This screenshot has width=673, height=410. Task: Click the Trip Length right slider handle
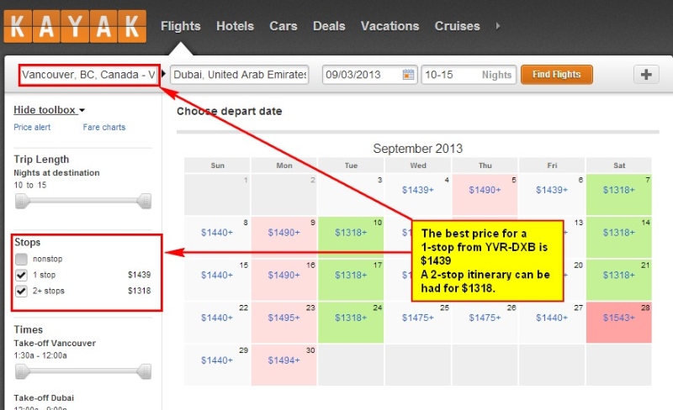145,201
